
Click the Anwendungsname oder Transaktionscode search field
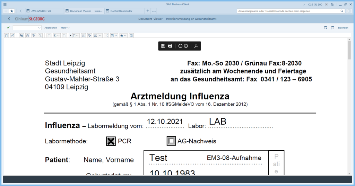(288, 11)
